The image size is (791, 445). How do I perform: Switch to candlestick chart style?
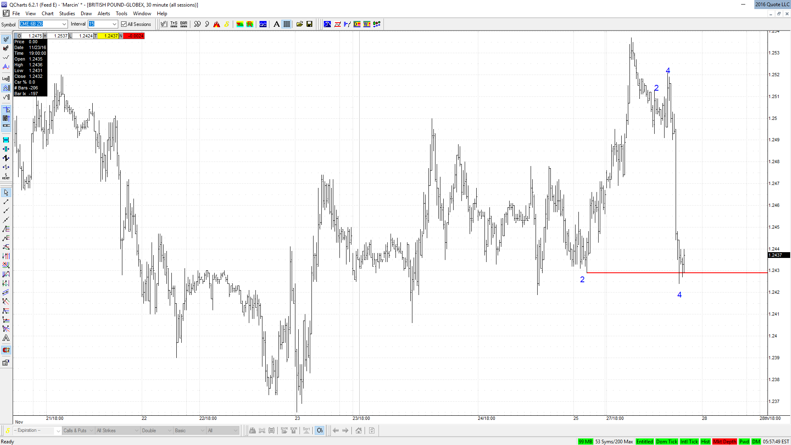coord(6,48)
